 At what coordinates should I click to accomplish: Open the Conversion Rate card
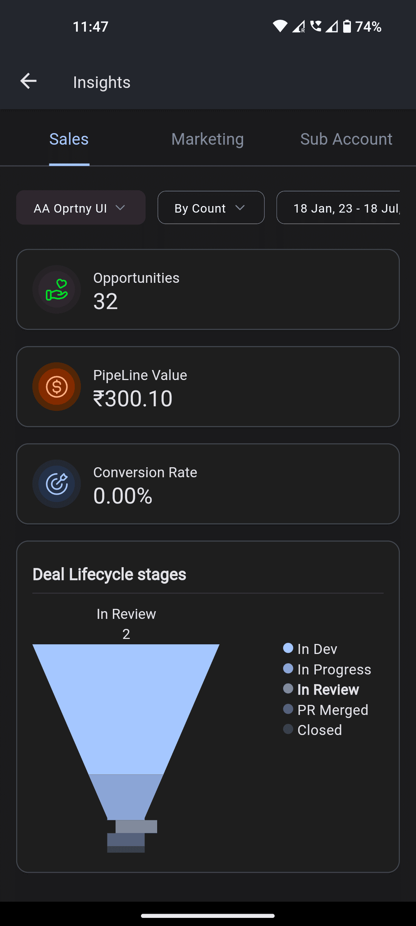[x=208, y=484]
